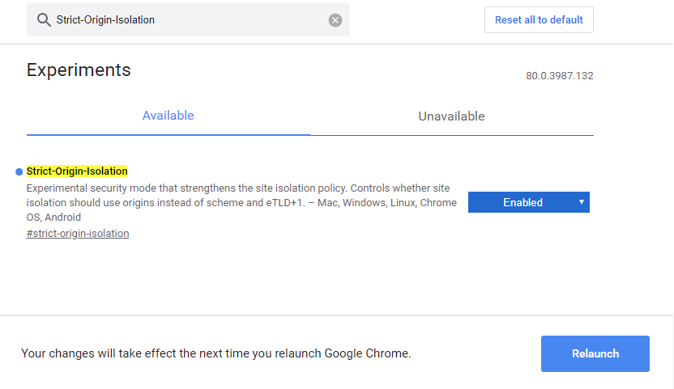This screenshot has height=389, width=674.
Task: Click the blue Relaunch button
Action: [x=595, y=353]
